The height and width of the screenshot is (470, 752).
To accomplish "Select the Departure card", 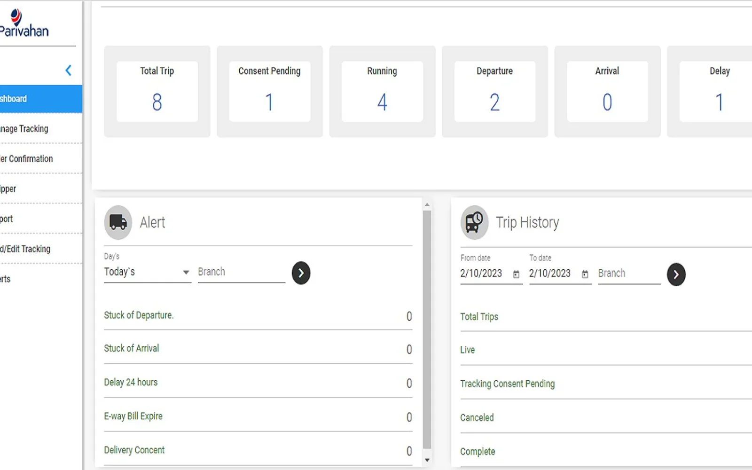I will (495, 92).
